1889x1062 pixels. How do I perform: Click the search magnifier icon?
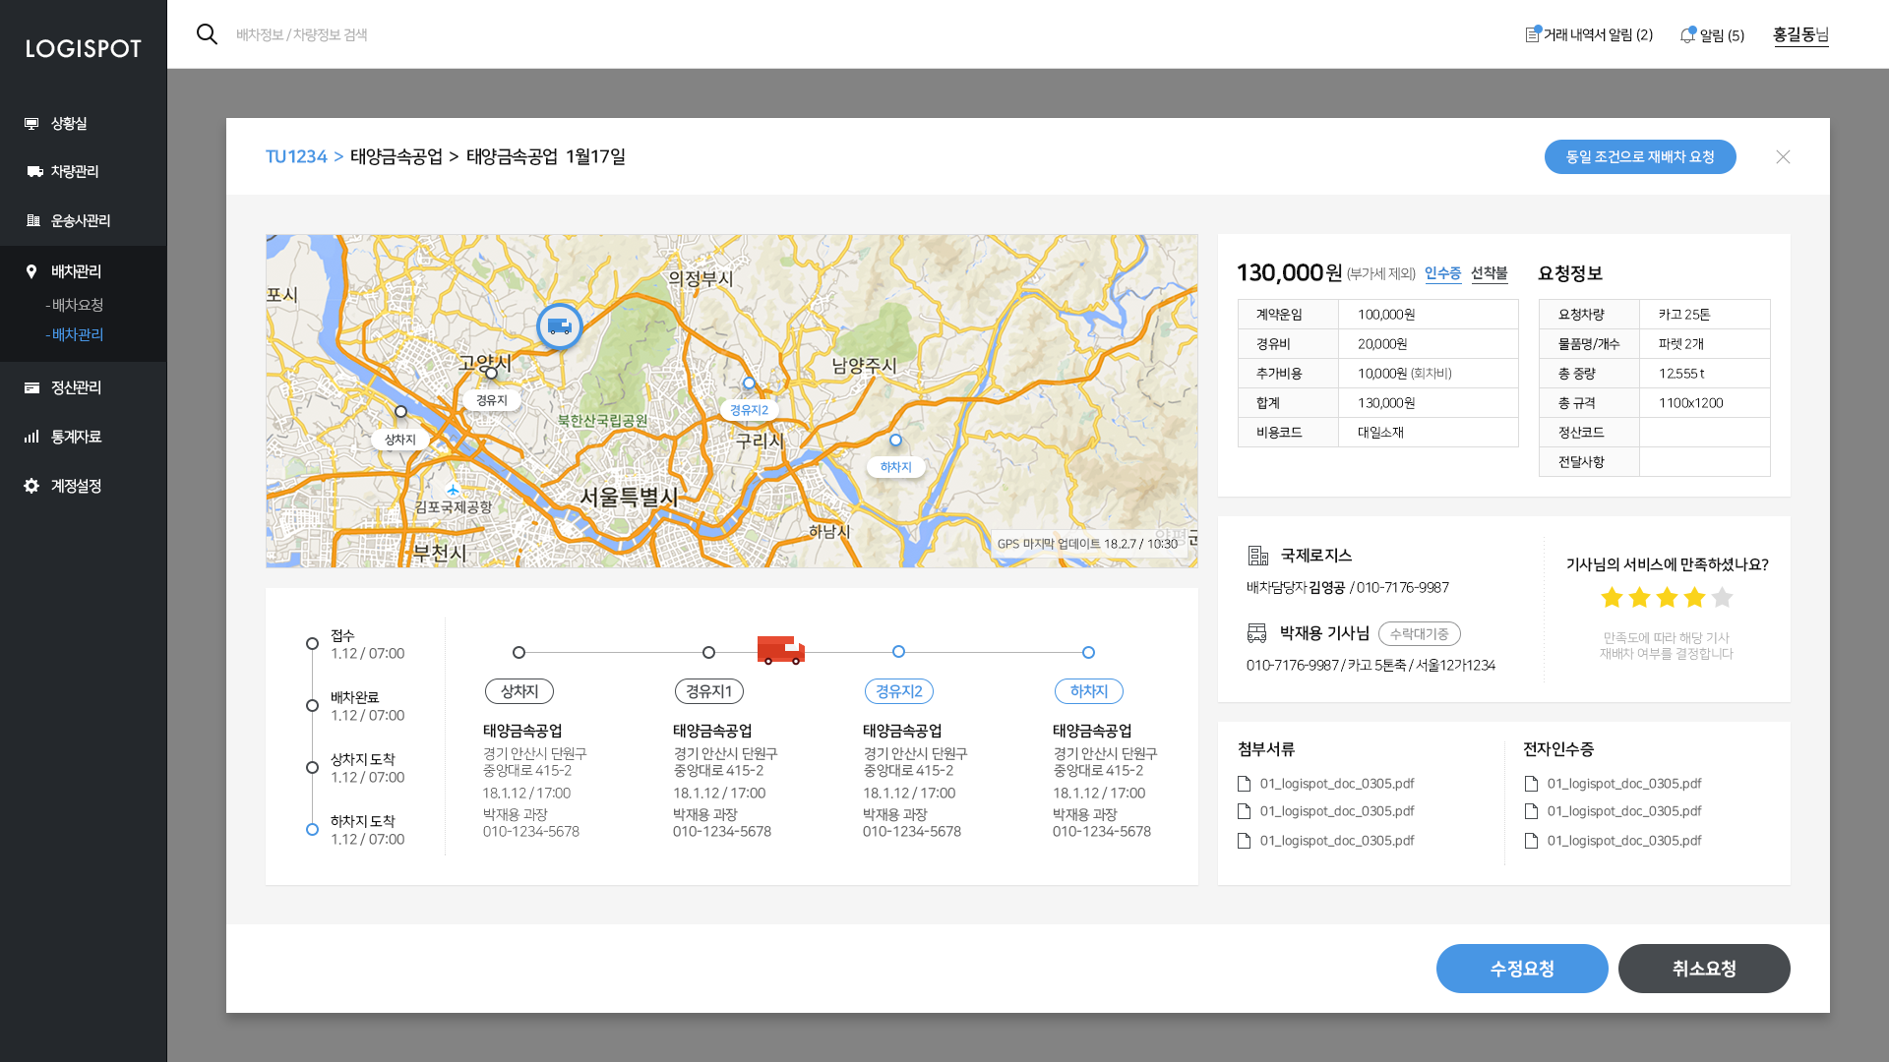click(207, 34)
